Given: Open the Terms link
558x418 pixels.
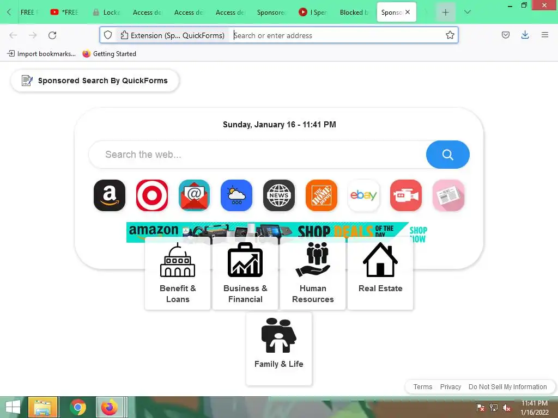Looking at the screenshot, I should (x=423, y=387).
